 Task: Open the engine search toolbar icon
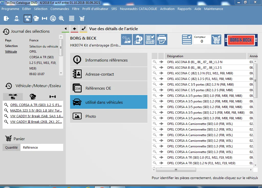click(36, 18)
